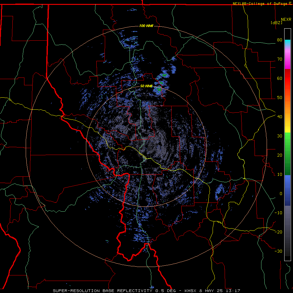Click the 0 value on the dBZ scale

[281, 194]
